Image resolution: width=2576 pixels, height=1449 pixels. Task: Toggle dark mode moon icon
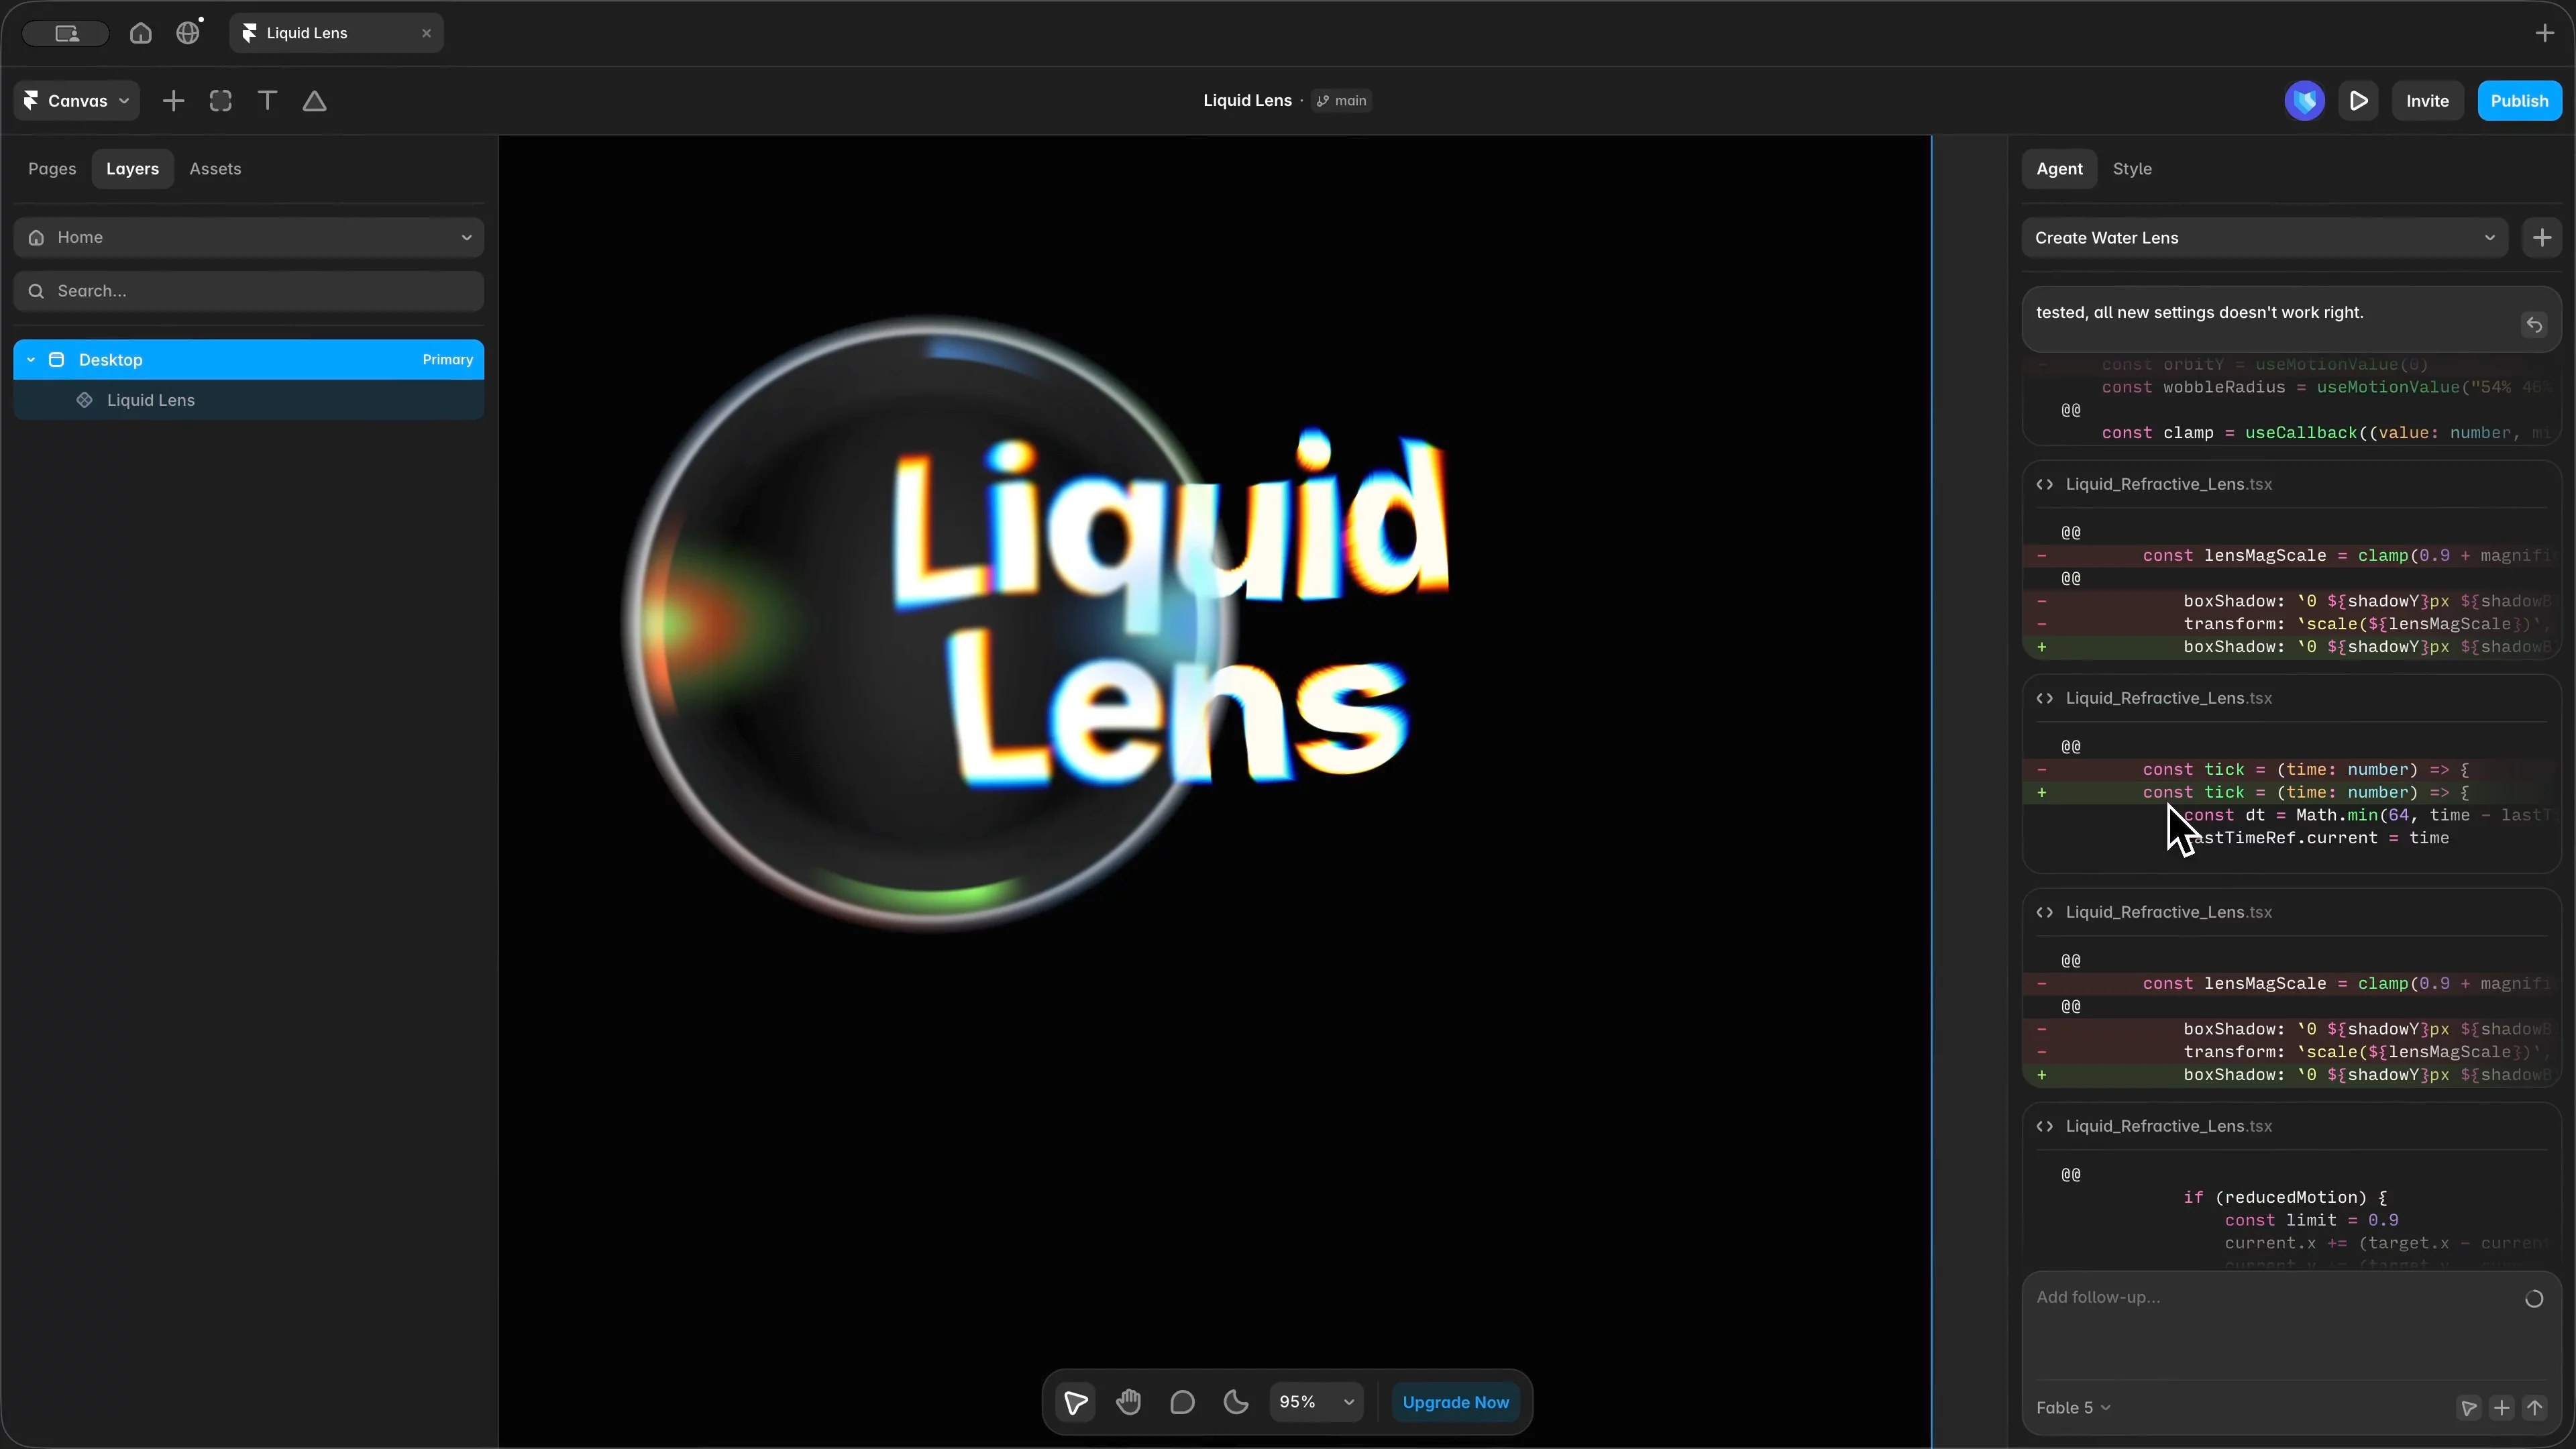(1236, 1402)
